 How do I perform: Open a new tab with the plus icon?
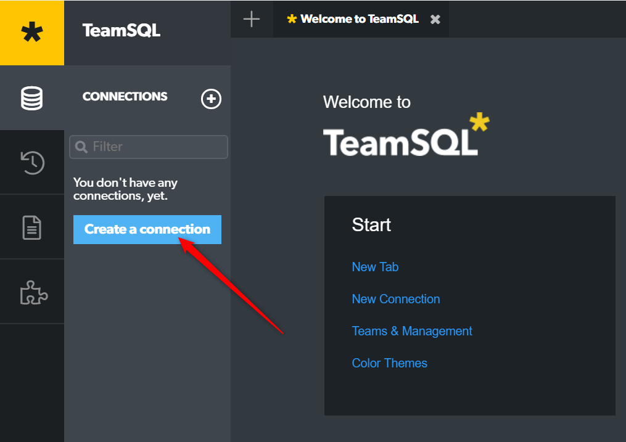252,19
